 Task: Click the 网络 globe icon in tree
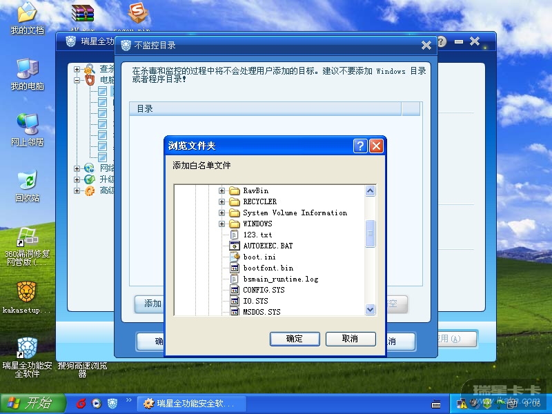click(90, 168)
